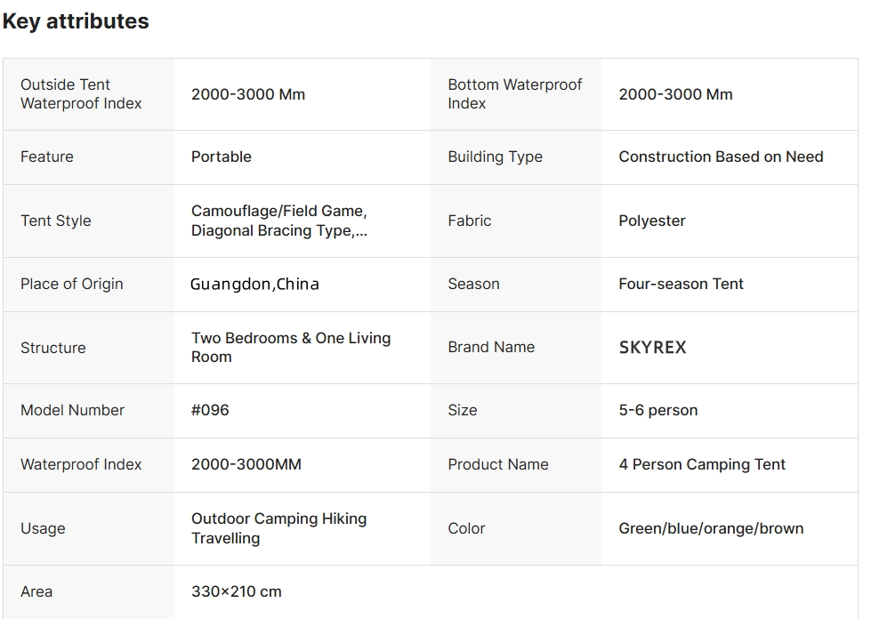Click the "5-6 person" size value
871x619 pixels.
tap(657, 410)
